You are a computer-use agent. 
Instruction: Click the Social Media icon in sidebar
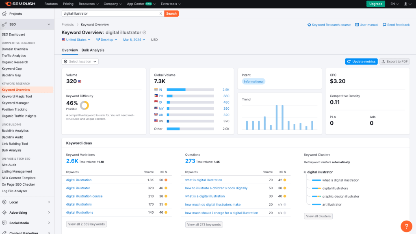pyautogui.click(x=4, y=223)
